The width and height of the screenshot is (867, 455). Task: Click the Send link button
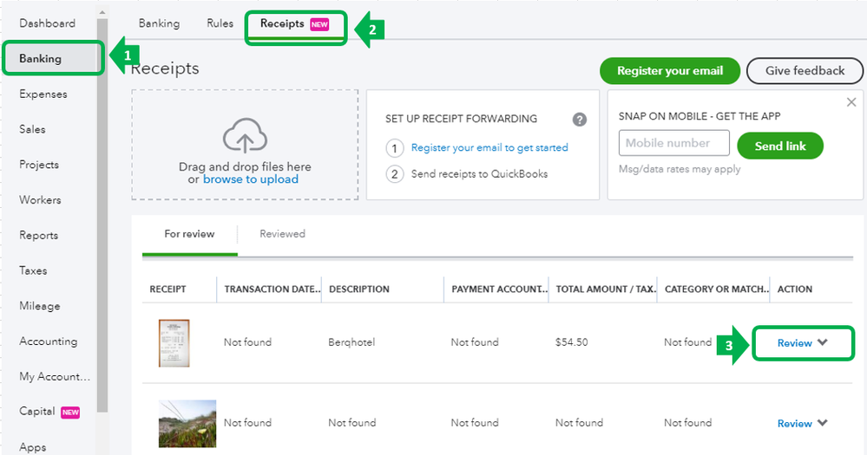pyautogui.click(x=780, y=146)
